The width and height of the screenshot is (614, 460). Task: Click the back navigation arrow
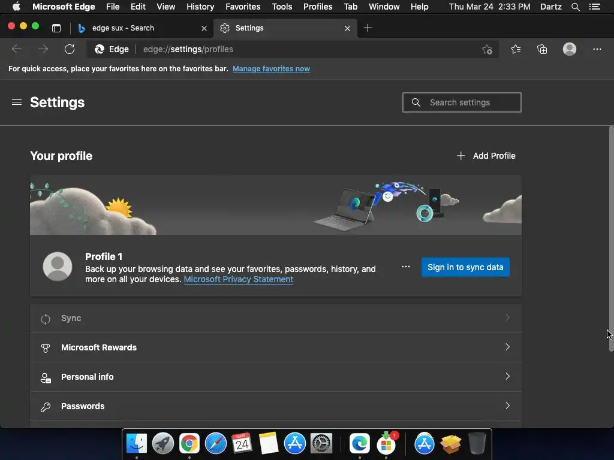(x=16, y=49)
